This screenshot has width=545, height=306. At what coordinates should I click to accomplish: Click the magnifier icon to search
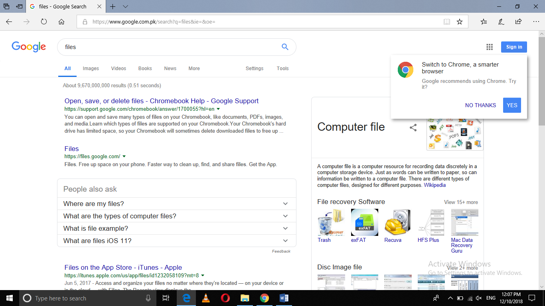coord(285,47)
